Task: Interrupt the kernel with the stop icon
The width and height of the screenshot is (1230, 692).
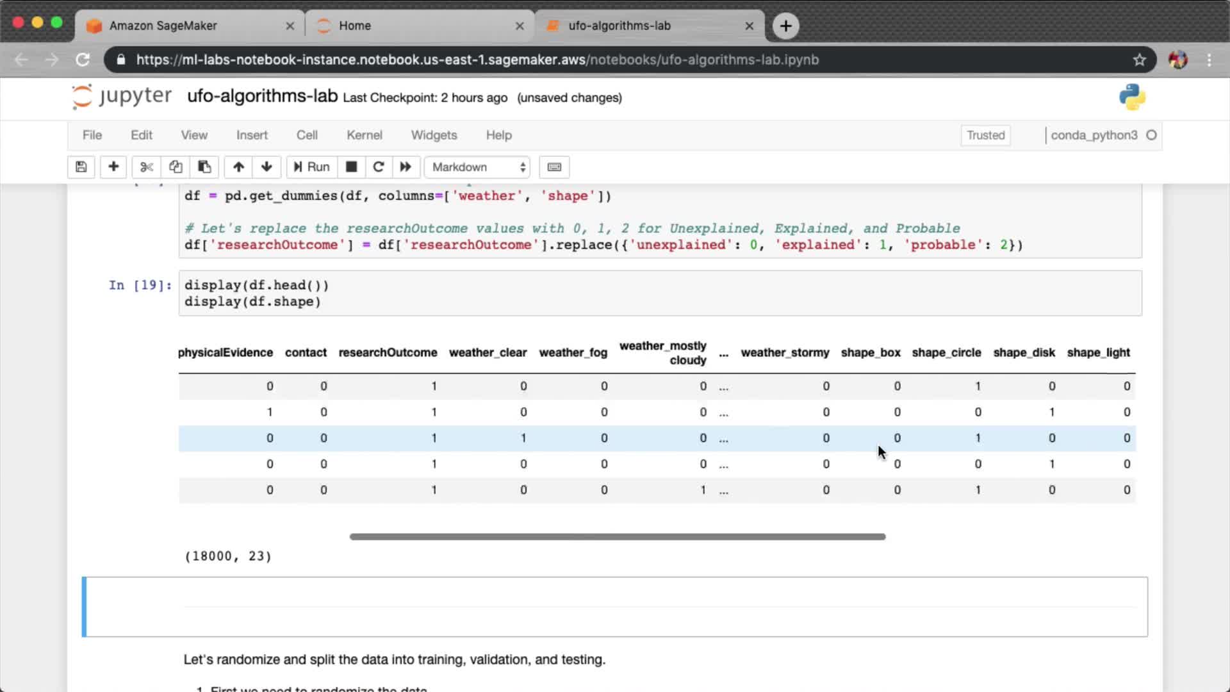Action: click(x=351, y=167)
